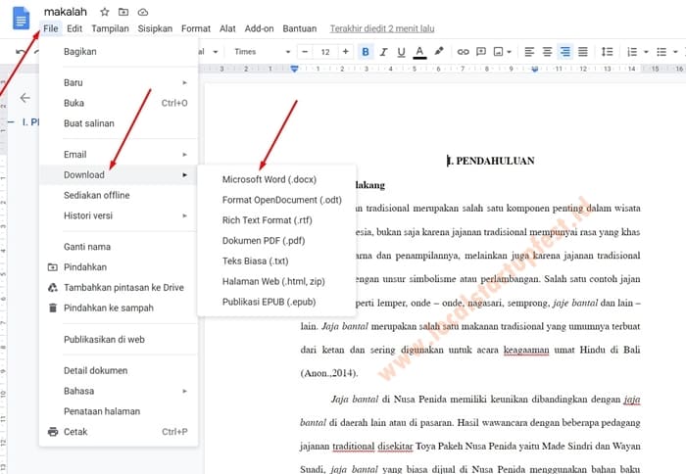Click the Drive shortcut icon
The width and height of the screenshot is (686, 474).
[x=53, y=288]
